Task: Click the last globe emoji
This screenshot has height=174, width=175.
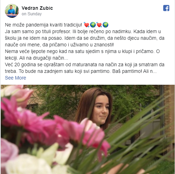Action: point(105,25)
